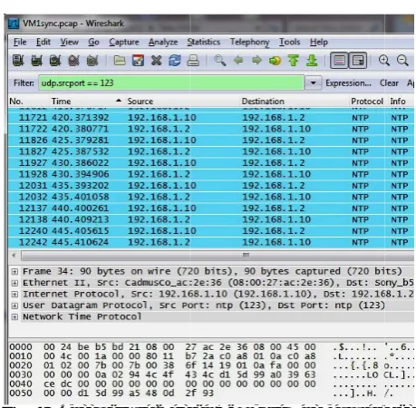The height and width of the screenshot is (408, 416).
Task: Select packet at time 425.379281
Action: (211, 141)
